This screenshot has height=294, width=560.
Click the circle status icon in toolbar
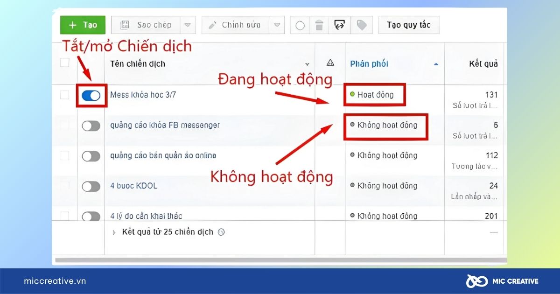click(300, 25)
